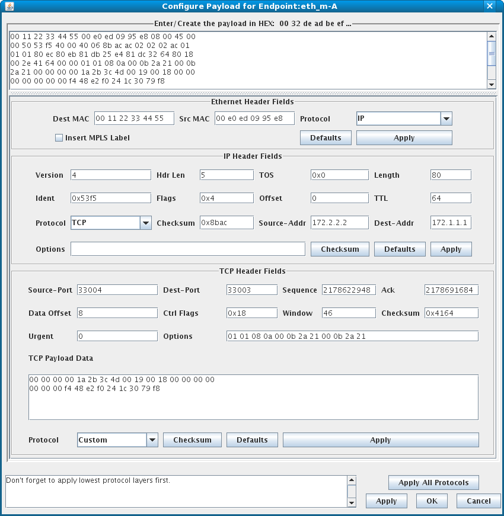
Task: Click the IP Version field
Action: pos(111,175)
